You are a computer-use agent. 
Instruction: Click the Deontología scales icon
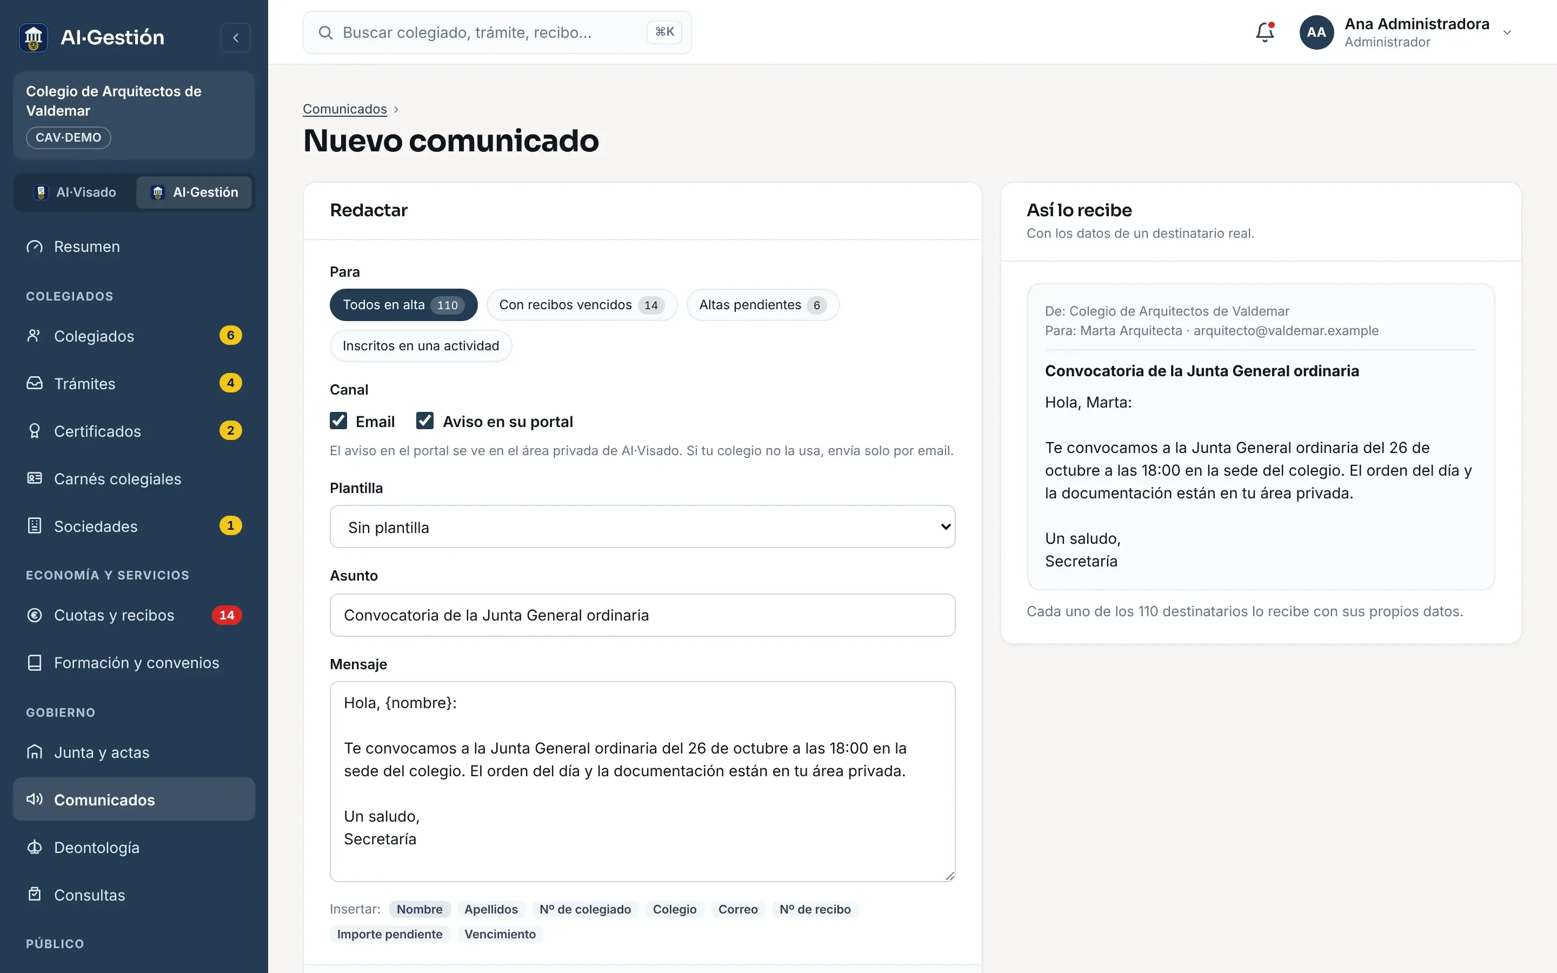35,848
